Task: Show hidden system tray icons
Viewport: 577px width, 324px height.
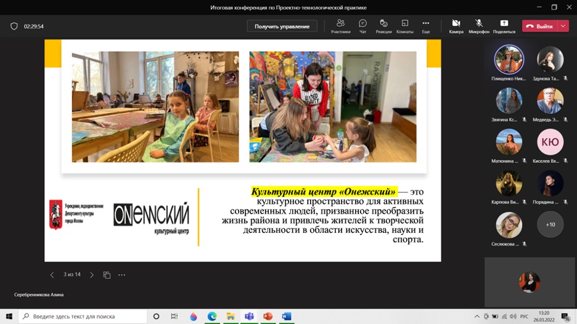Action: (477, 317)
